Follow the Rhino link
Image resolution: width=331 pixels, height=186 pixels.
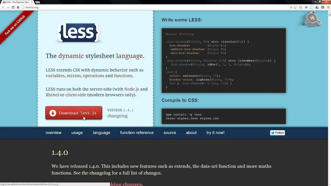(x=52, y=95)
